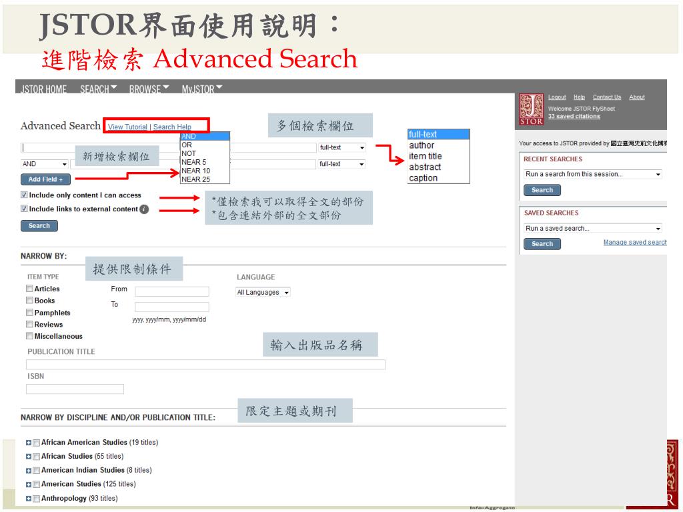Click Search button below the checkboxes
Viewport: 683px width, 512px height.
pos(39,226)
